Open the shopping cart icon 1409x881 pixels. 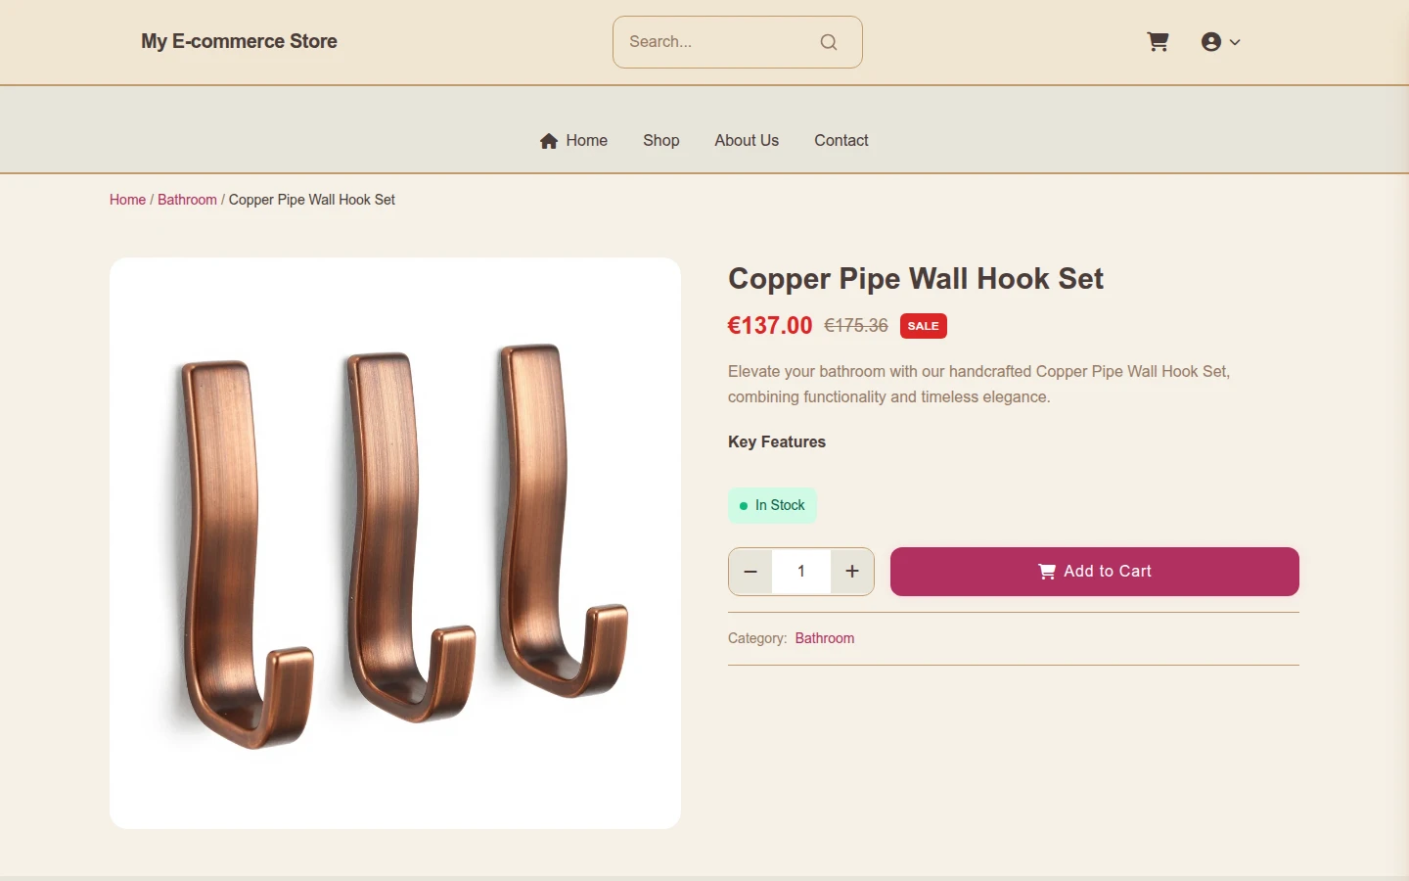click(1158, 42)
